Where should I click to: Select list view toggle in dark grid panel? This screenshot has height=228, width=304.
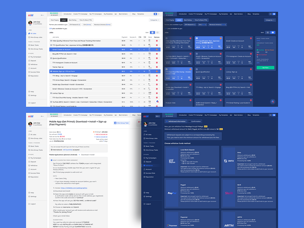[x=268, y=33]
